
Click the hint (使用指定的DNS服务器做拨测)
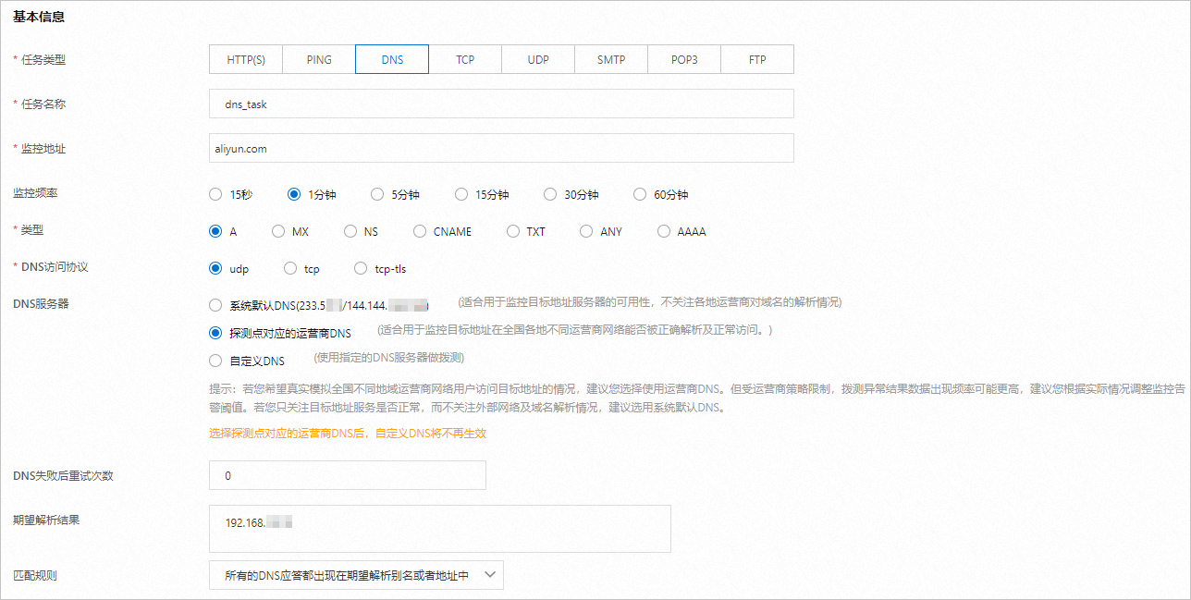[387, 358]
